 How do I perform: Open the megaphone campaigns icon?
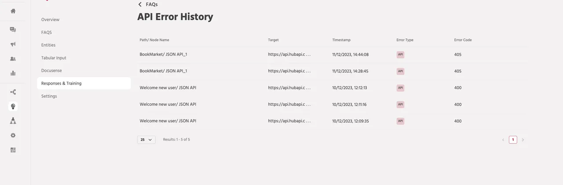(x=13, y=44)
